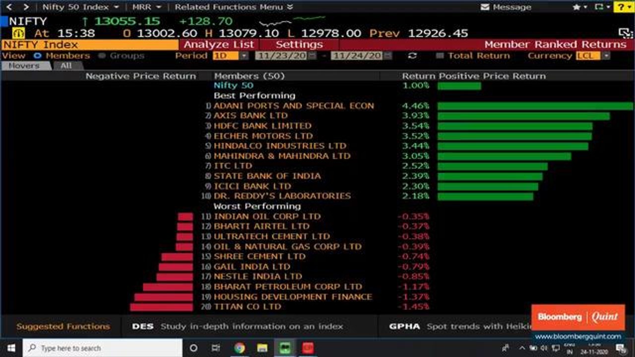Expand the Related Functions Menu

click(x=234, y=7)
